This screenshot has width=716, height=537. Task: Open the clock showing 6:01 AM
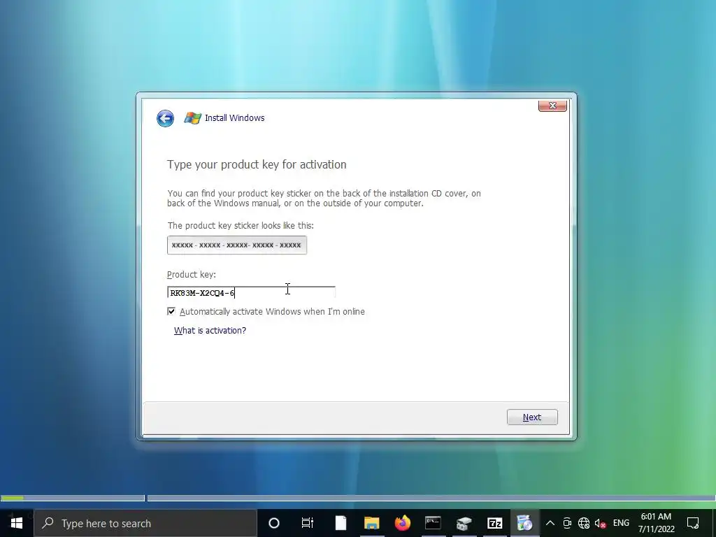[x=656, y=523]
